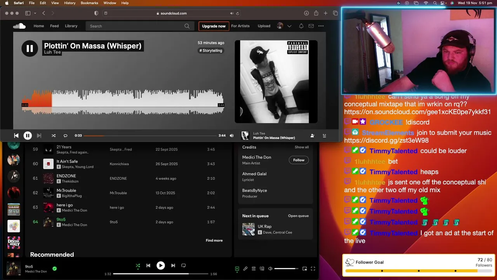Mute SoundCloud player volume speaker icon

[x=232, y=136]
